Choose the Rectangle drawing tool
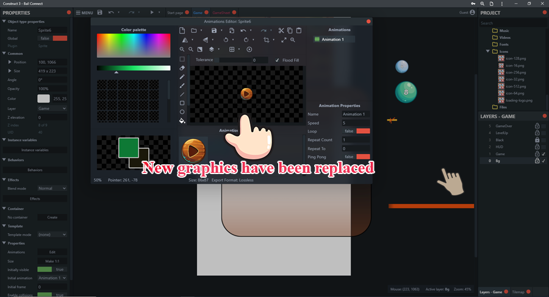 182,103
